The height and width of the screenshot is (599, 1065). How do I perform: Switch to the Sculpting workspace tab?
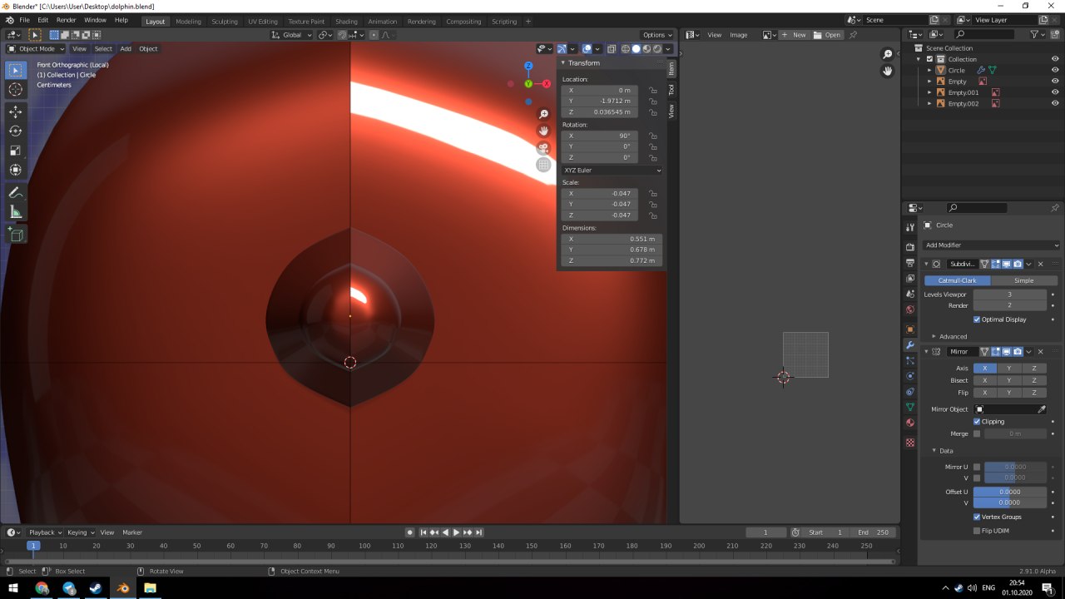point(224,22)
